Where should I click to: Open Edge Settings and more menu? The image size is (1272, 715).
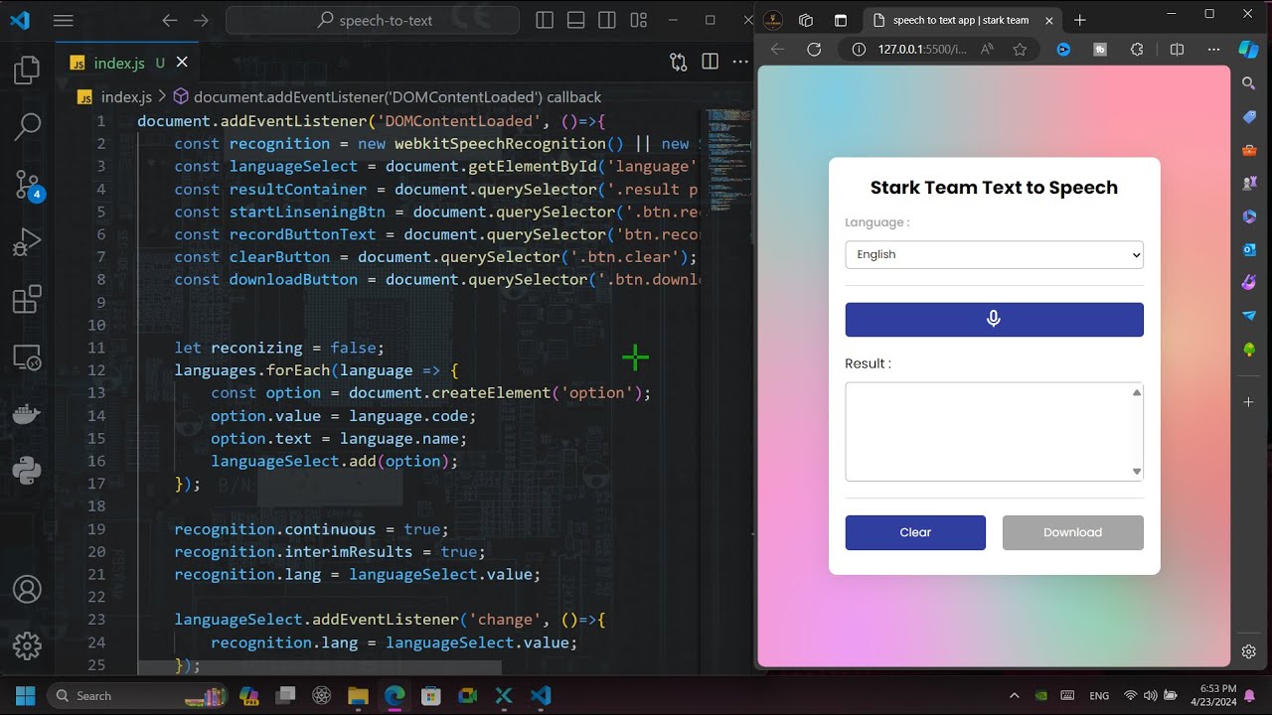[x=1213, y=49]
